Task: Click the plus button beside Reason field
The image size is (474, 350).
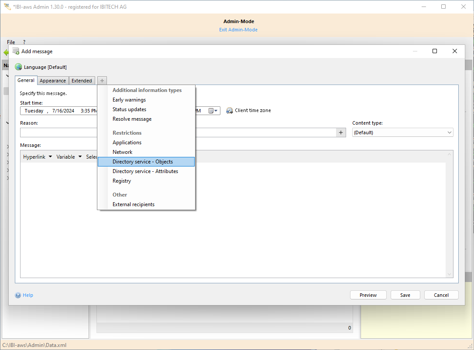Action: (x=341, y=133)
